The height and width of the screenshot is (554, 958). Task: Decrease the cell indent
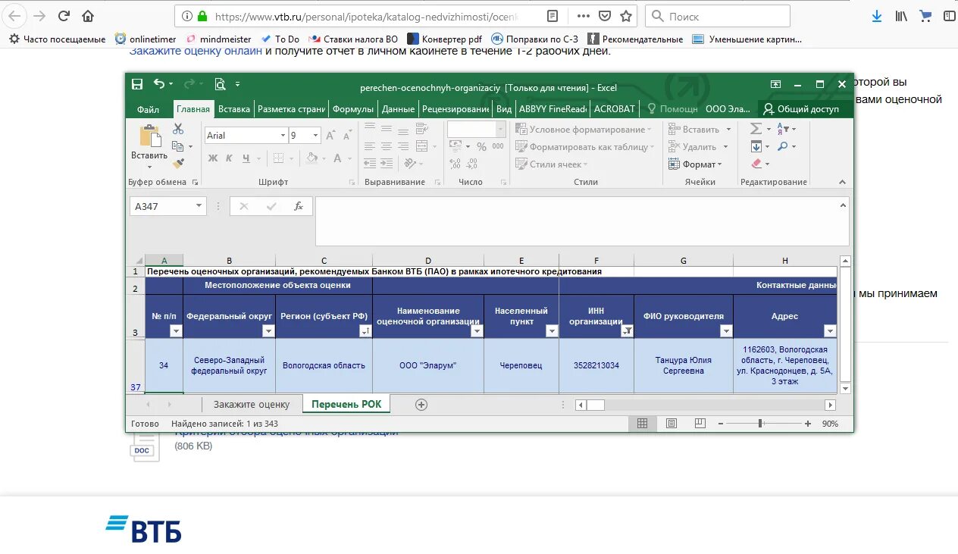coord(370,164)
